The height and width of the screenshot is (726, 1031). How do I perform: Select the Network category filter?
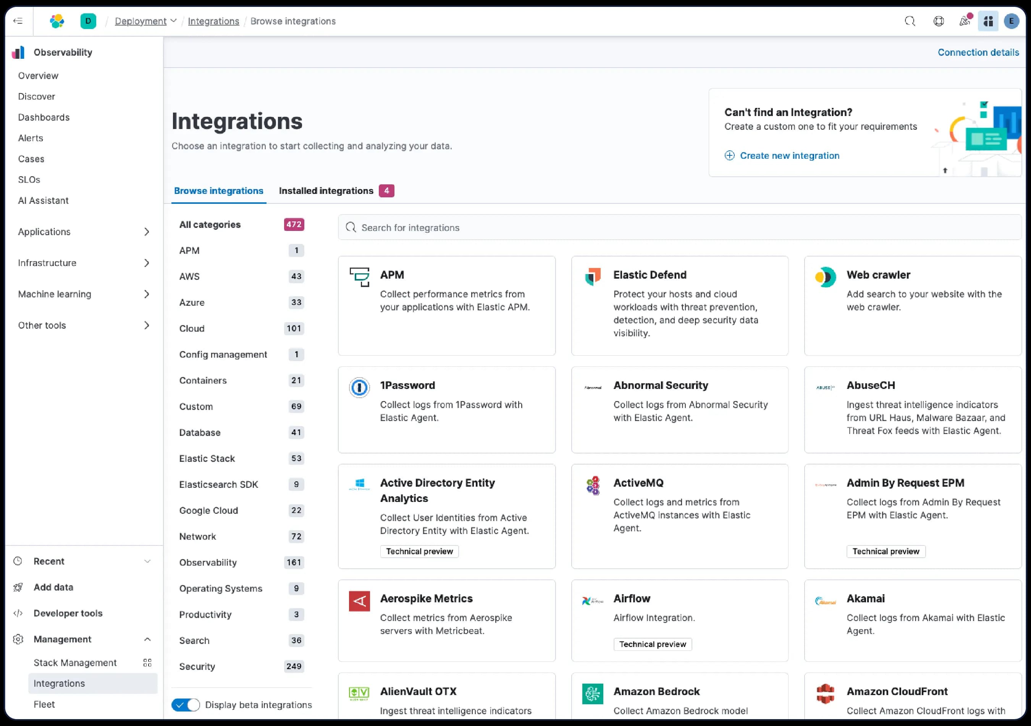(x=242, y=536)
